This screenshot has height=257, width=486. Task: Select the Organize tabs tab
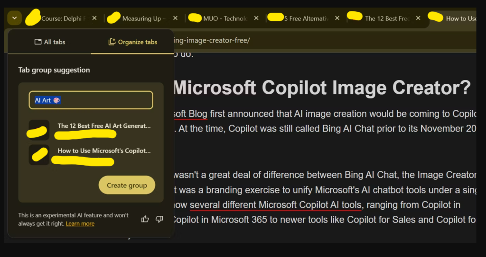coord(133,42)
